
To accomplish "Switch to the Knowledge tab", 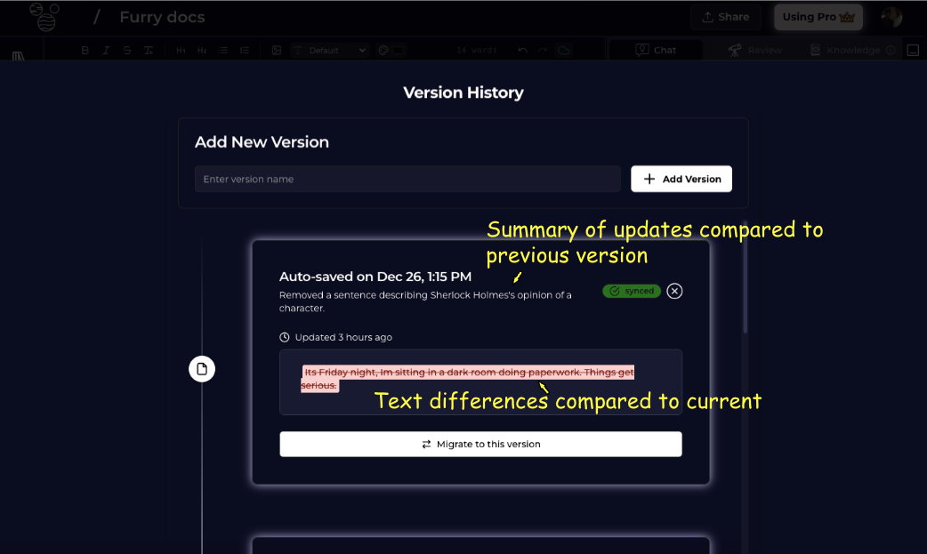I will click(x=846, y=51).
